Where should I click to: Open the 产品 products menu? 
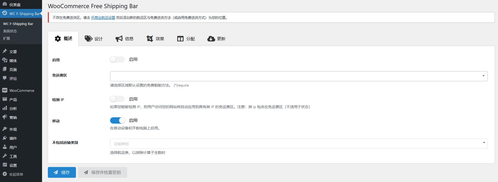pyautogui.click(x=21, y=99)
